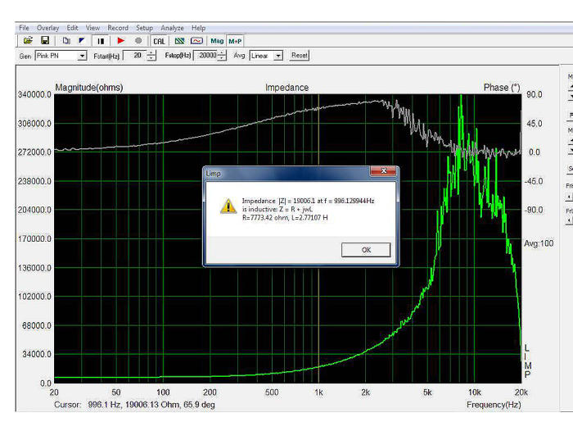Click the Magnitude(ohms) axis label
This screenshot has height=431, width=573.
click(x=88, y=88)
